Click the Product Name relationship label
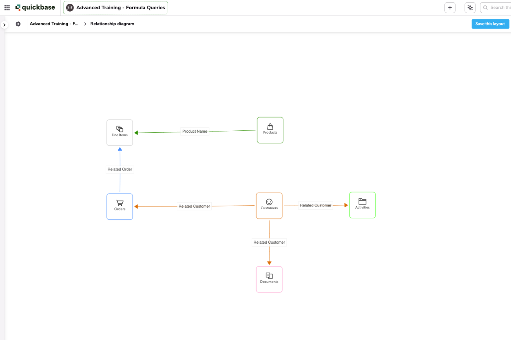Screen dimensions: 511x340 coord(195,132)
